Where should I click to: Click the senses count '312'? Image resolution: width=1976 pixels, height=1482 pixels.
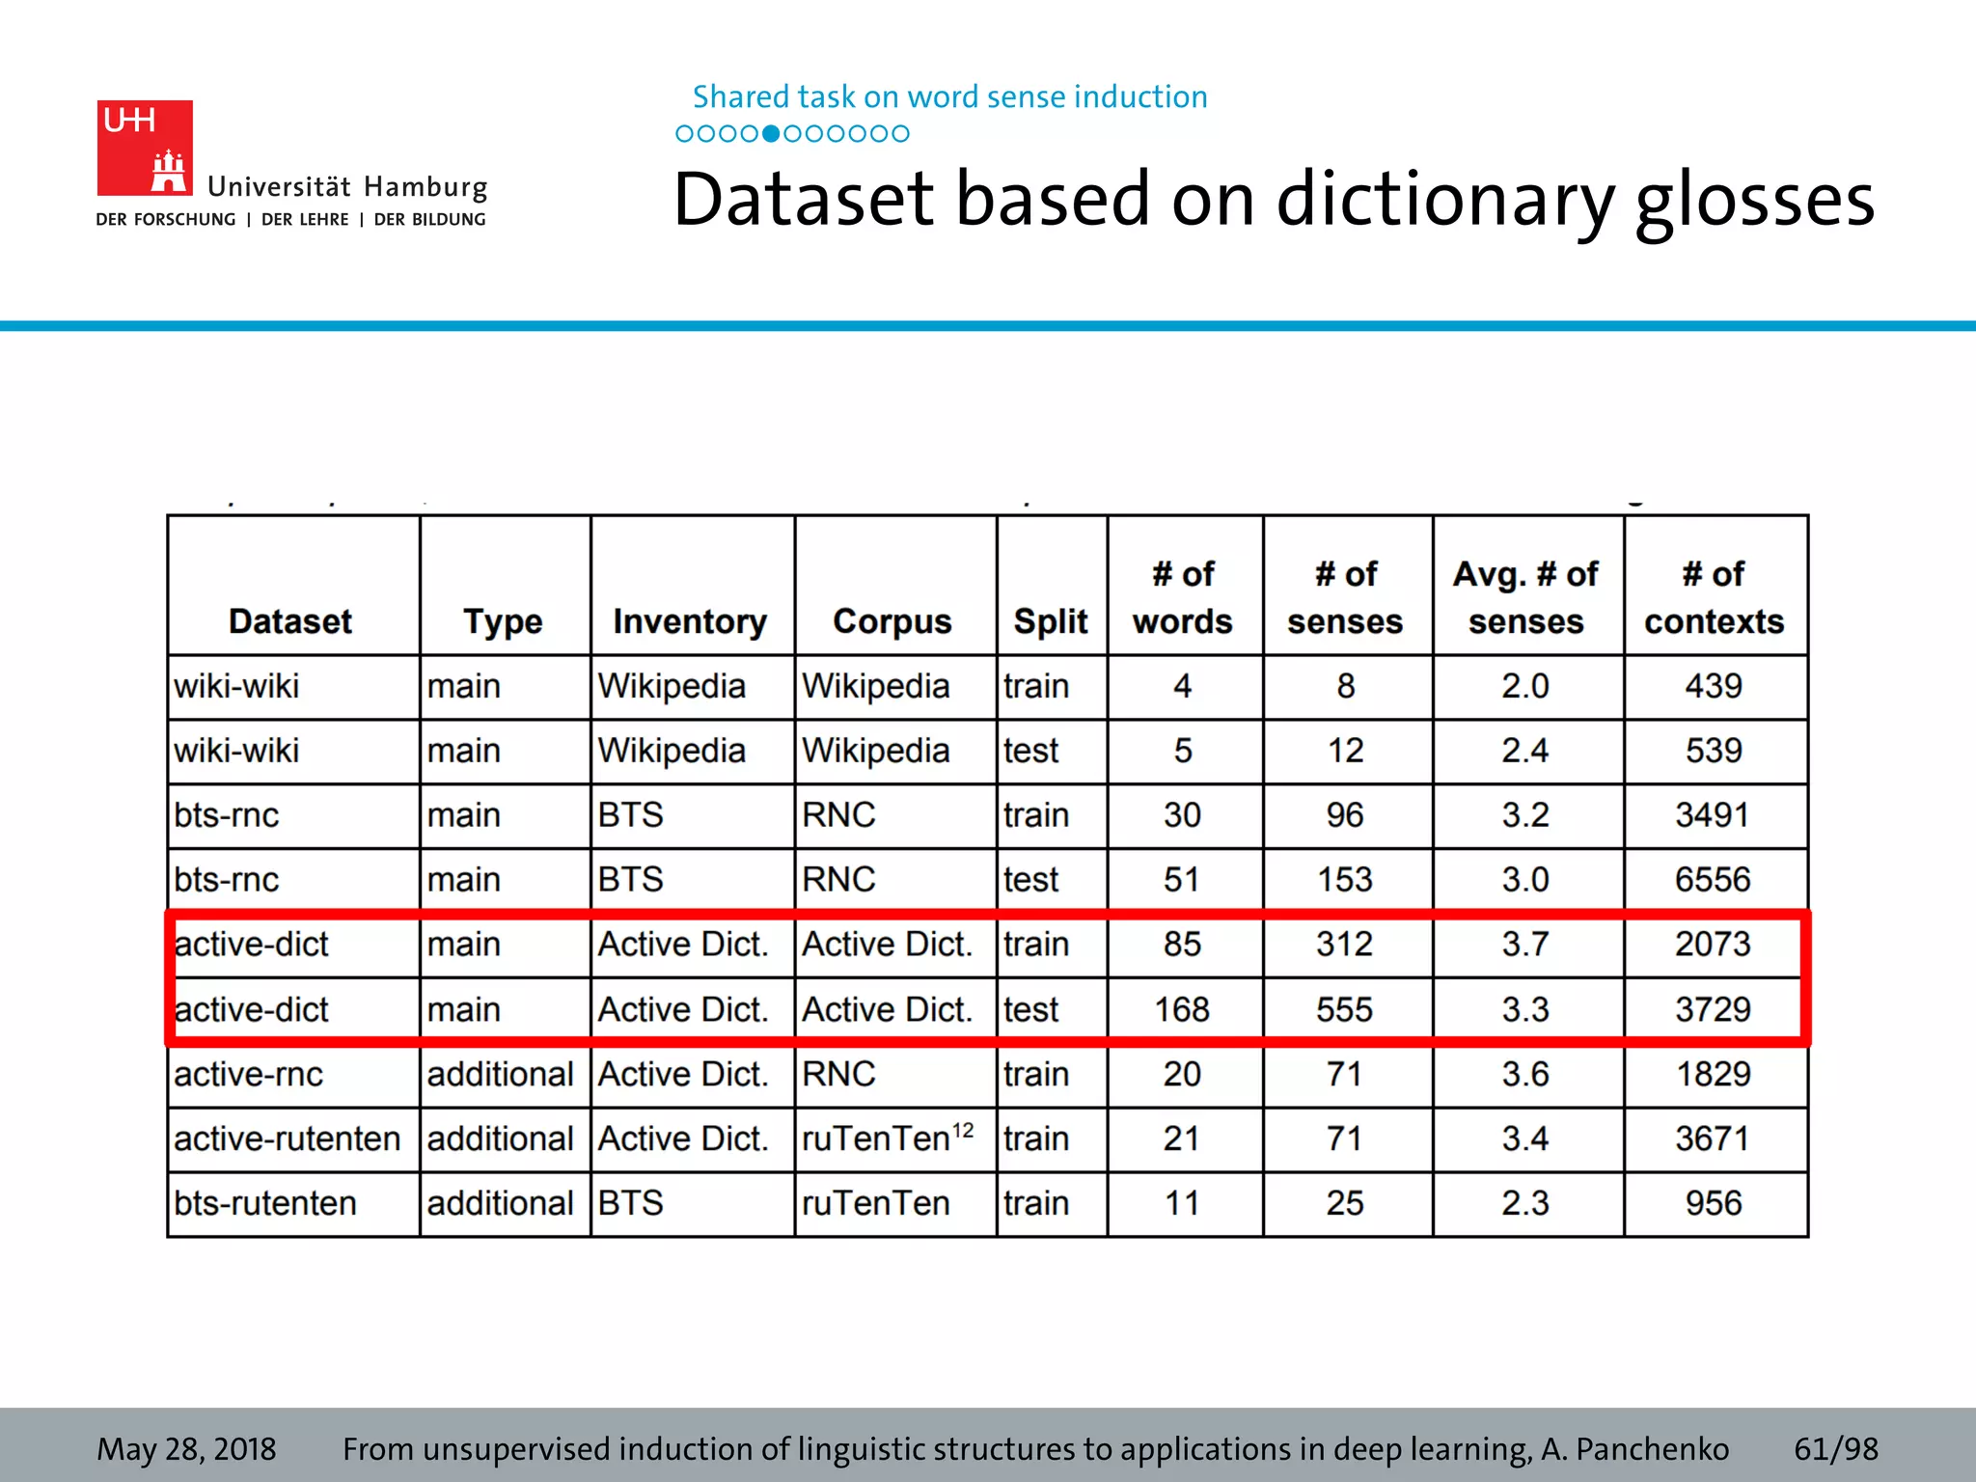point(1345,944)
